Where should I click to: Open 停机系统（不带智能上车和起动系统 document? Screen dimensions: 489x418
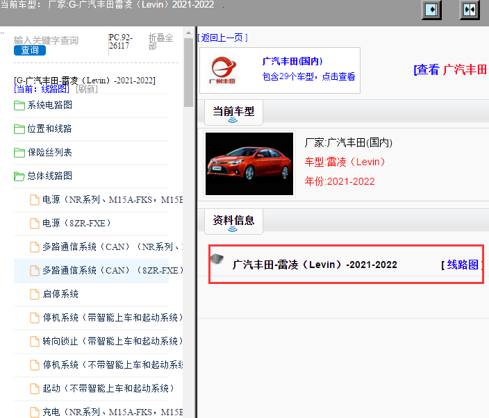tap(113, 365)
